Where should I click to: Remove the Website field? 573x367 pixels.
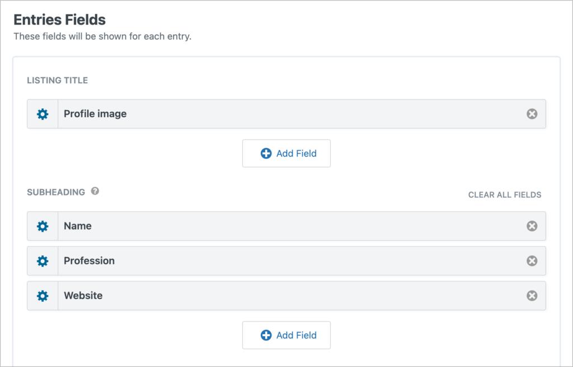tap(530, 295)
